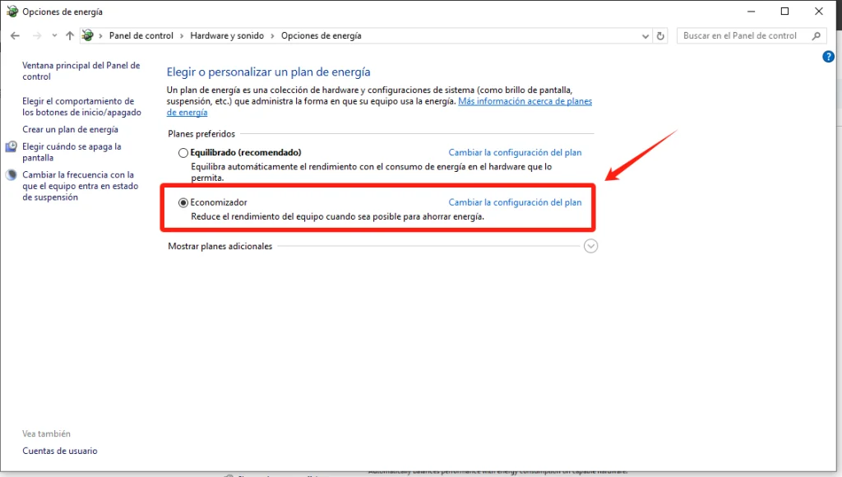Change plan settings for Economizador
The image size is (842, 477).
pyautogui.click(x=515, y=202)
